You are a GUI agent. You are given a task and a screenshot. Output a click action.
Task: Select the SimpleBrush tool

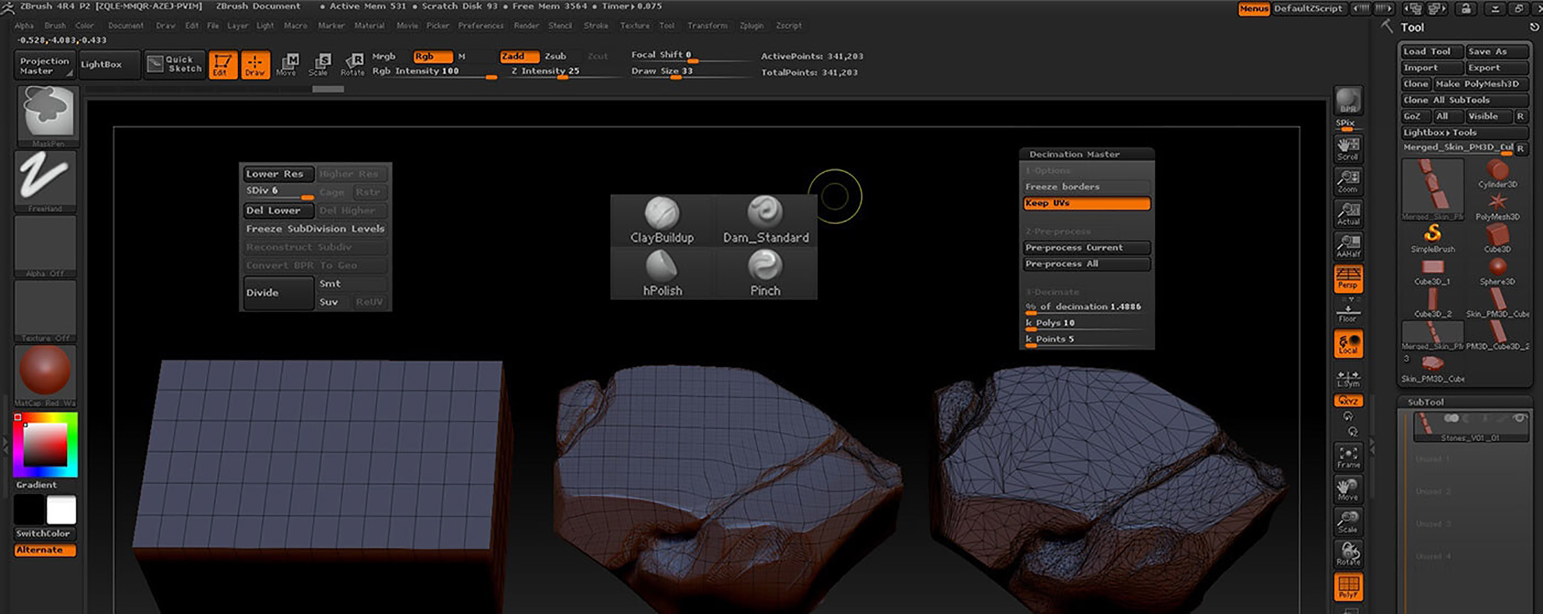coord(1433,239)
